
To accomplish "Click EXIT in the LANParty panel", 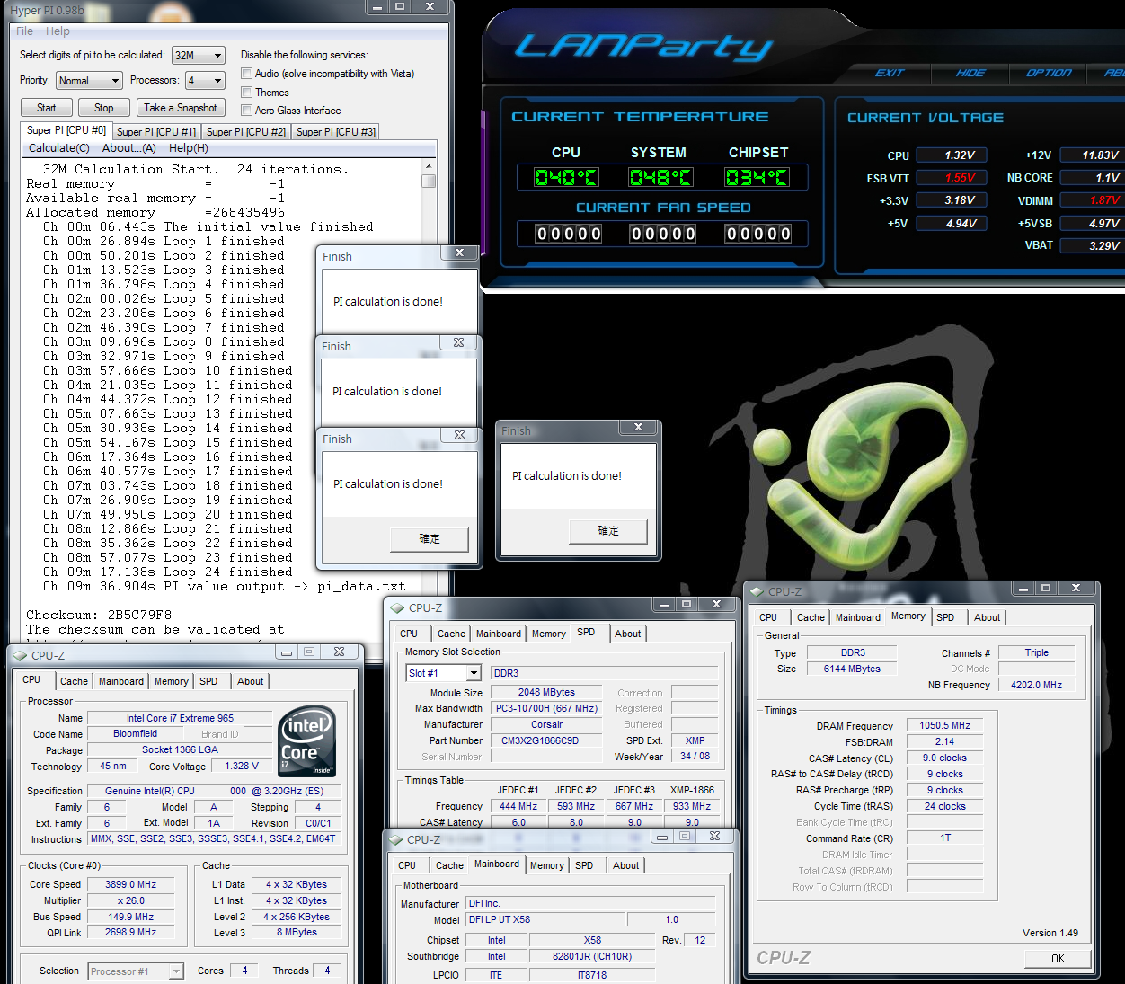I will 890,73.
